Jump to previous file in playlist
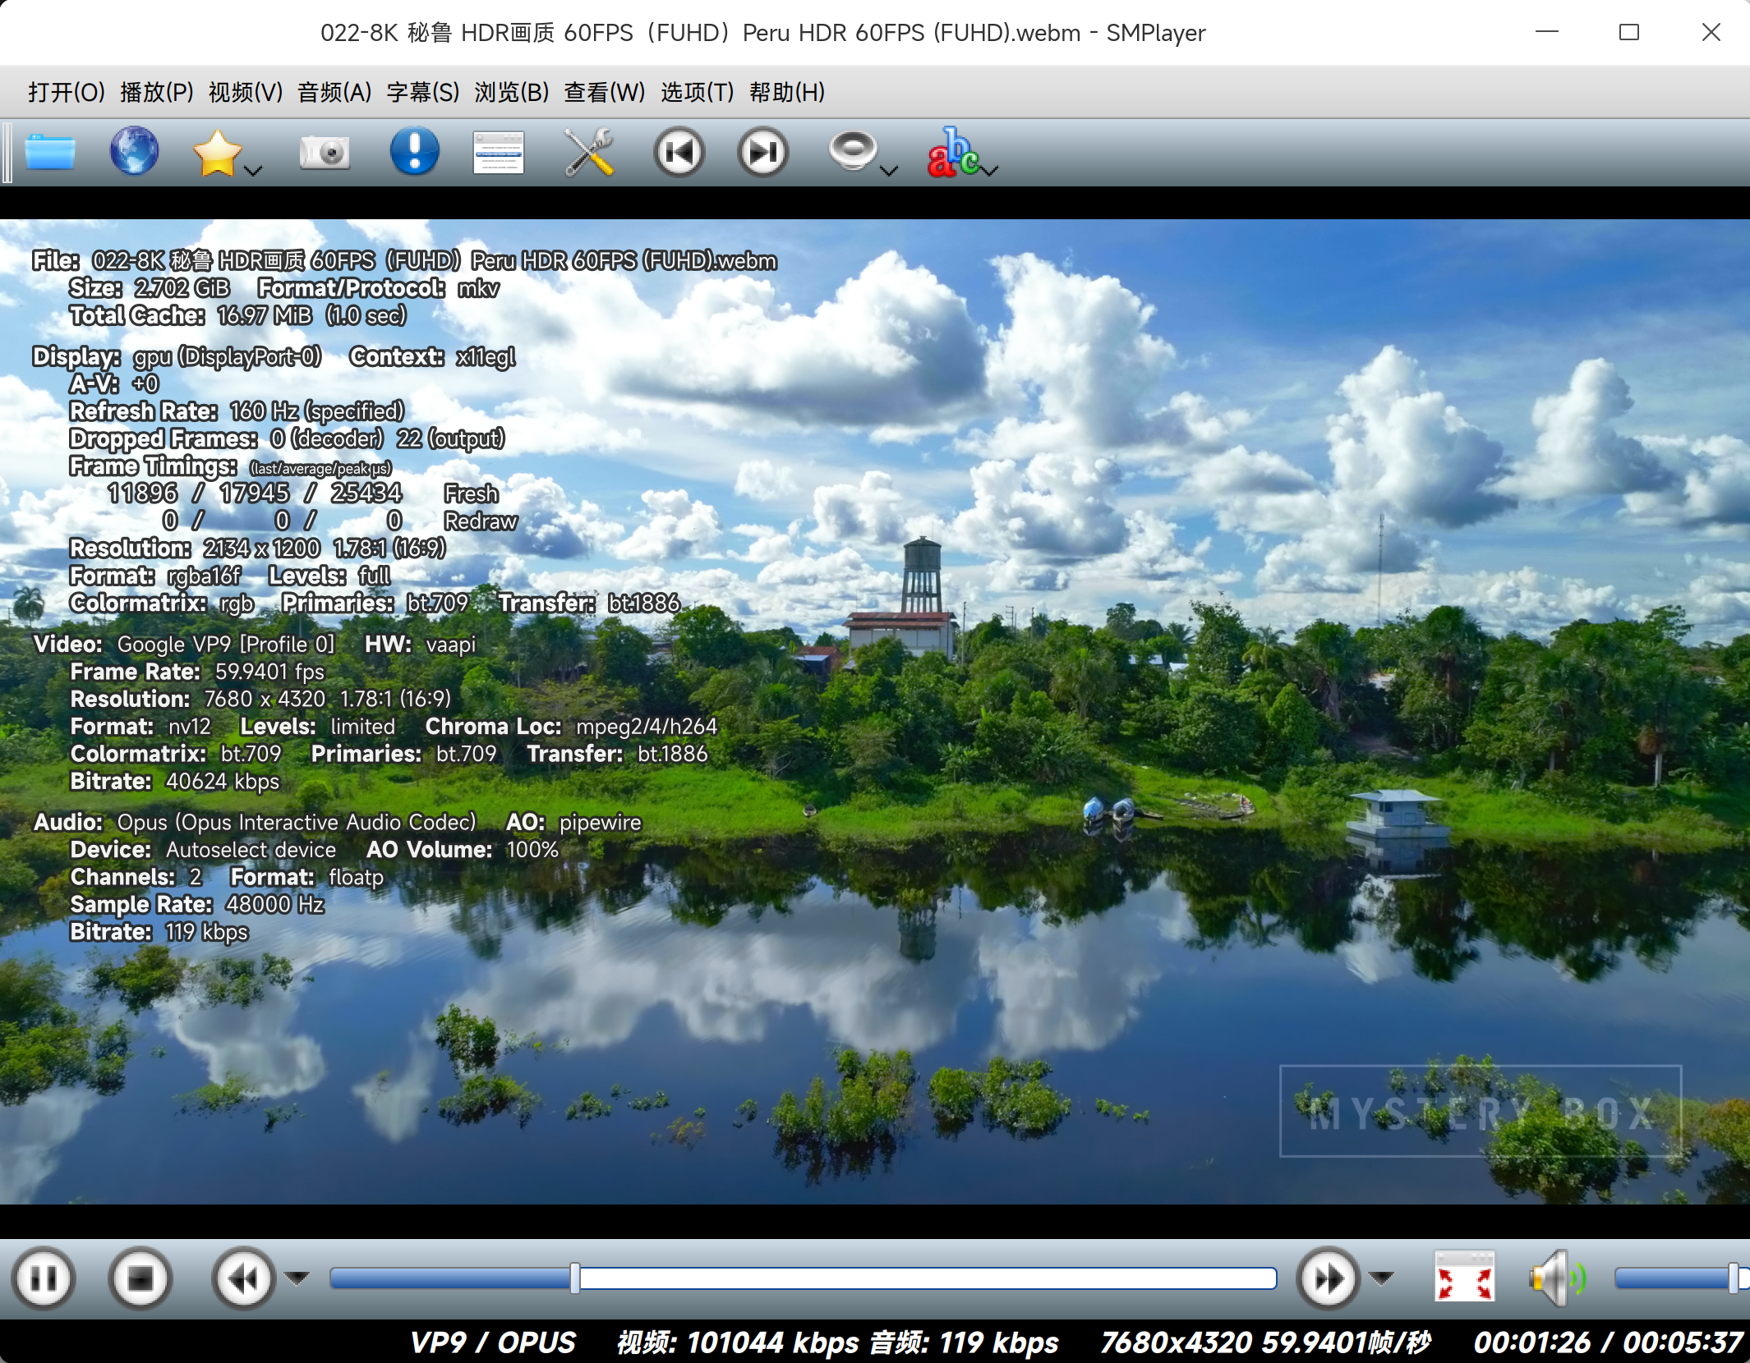This screenshot has width=1750, height=1363. (x=679, y=153)
